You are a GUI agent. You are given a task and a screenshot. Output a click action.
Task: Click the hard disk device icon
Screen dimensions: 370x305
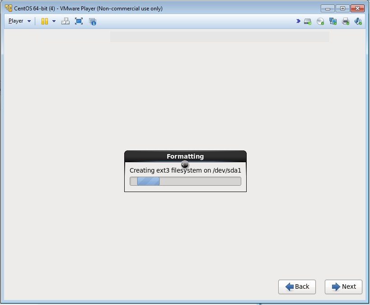click(308, 21)
